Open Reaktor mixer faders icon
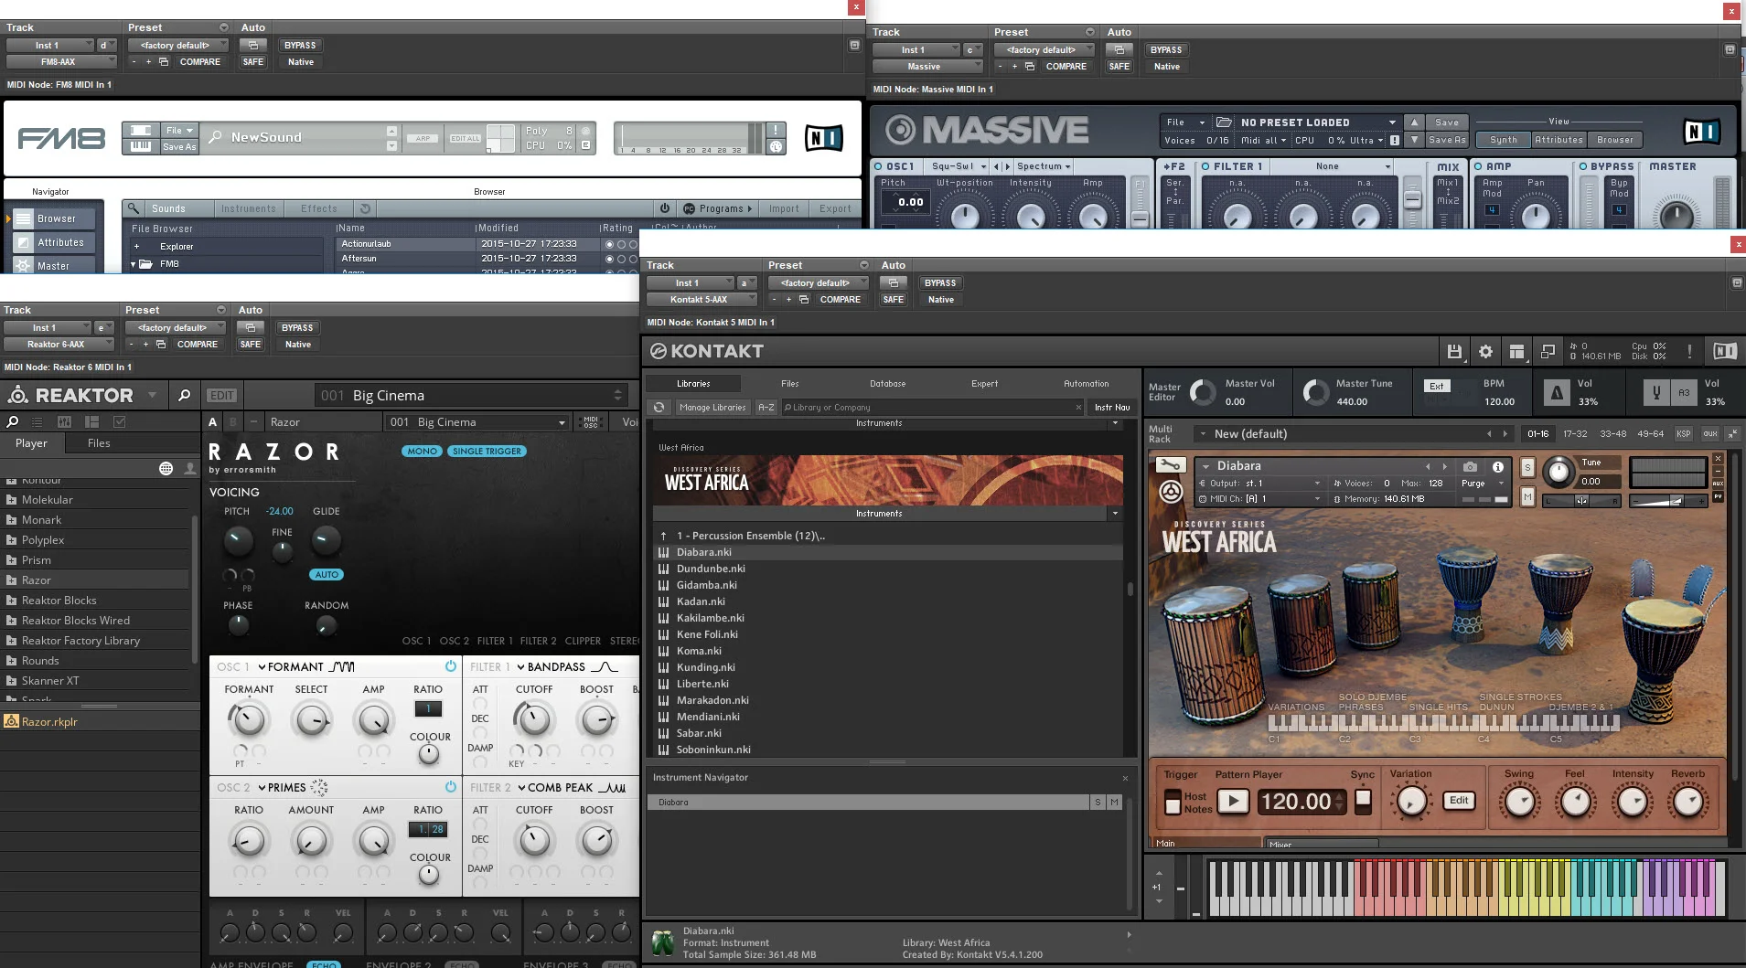The height and width of the screenshot is (968, 1746). point(64,422)
